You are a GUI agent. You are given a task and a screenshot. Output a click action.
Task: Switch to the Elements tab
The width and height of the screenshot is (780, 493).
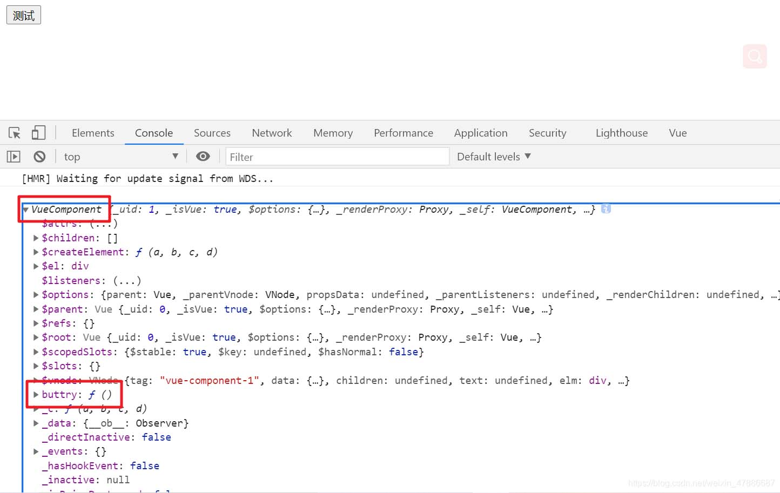pyautogui.click(x=93, y=133)
